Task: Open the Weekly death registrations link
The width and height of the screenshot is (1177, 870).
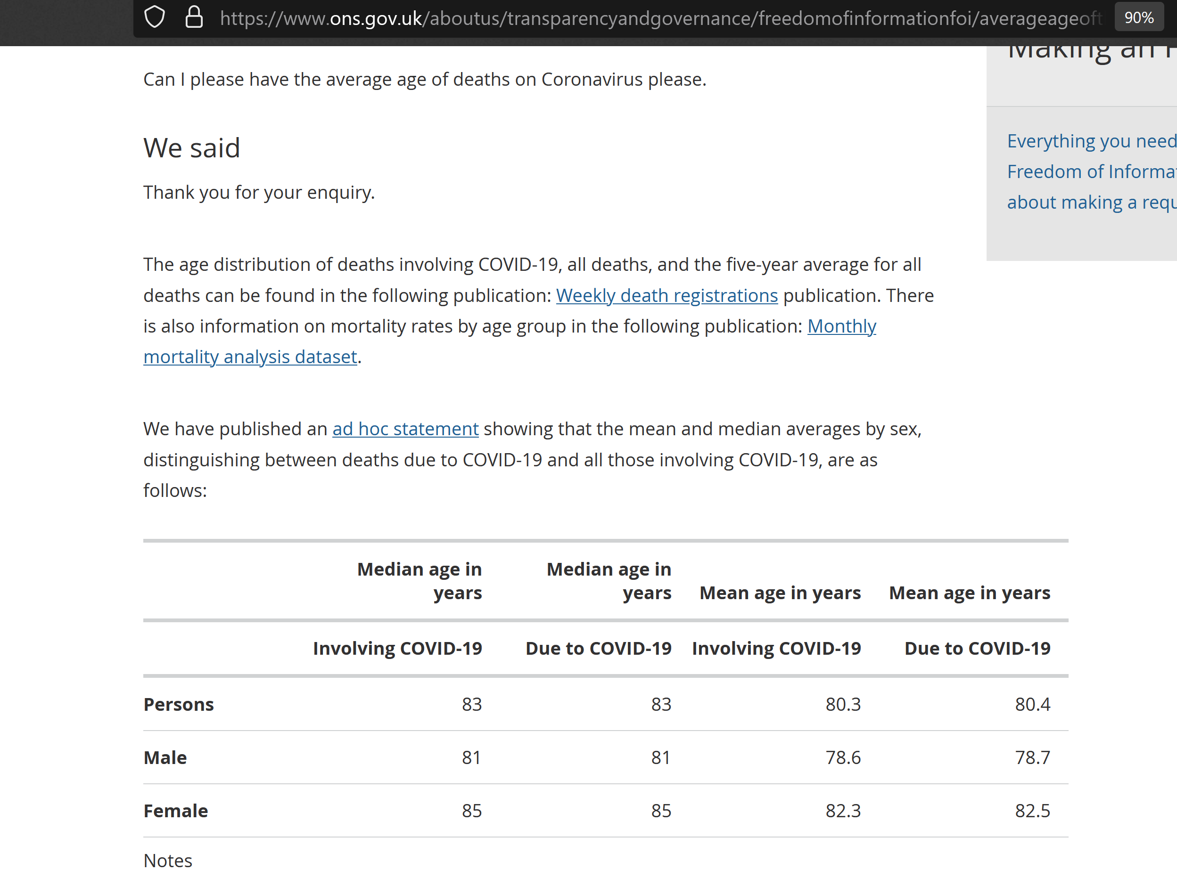Action: click(x=667, y=295)
